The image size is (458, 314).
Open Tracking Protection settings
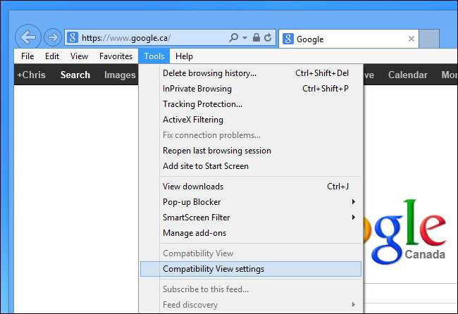point(251,104)
